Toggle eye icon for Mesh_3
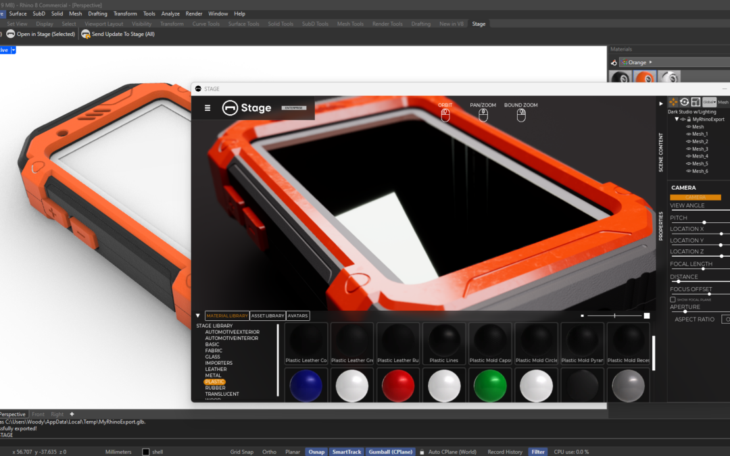The image size is (730, 456). pyautogui.click(x=689, y=149)
